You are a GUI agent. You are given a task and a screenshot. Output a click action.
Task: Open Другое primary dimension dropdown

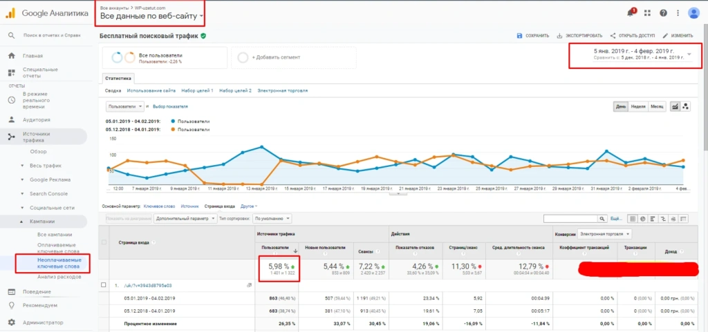point(249,206)
